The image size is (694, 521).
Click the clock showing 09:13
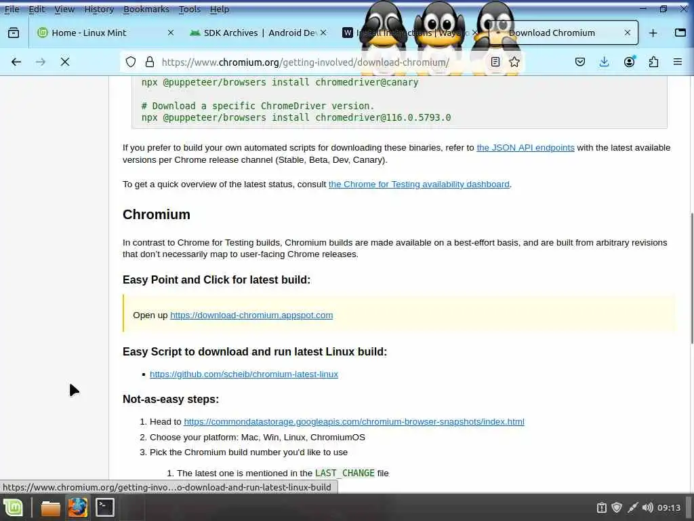[669, 507]
